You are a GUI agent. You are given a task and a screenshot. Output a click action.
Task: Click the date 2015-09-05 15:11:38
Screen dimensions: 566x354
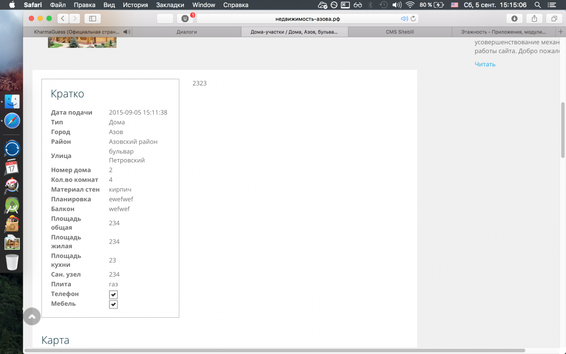tap(138, 112)
